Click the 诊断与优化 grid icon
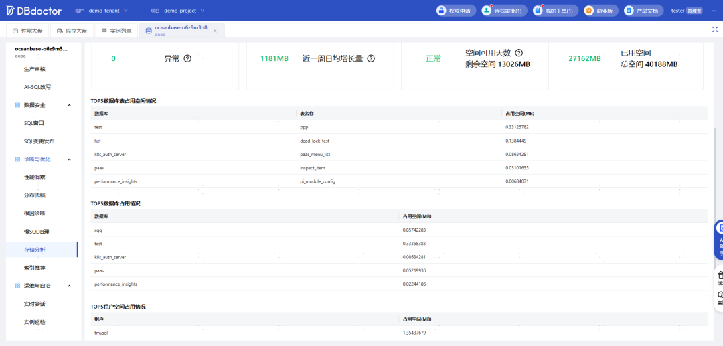 click(17, 159)
